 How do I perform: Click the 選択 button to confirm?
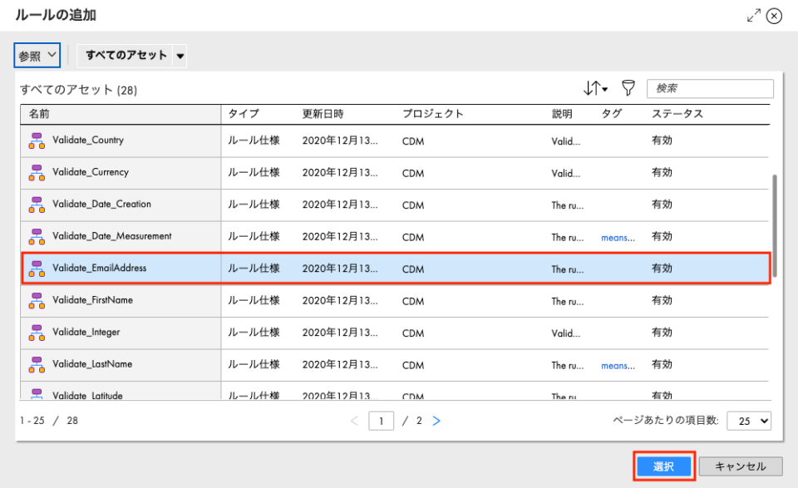click(x=663, y=466)
